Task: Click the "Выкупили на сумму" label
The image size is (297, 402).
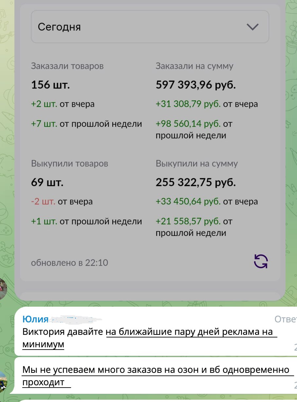Action: point(196,163)
